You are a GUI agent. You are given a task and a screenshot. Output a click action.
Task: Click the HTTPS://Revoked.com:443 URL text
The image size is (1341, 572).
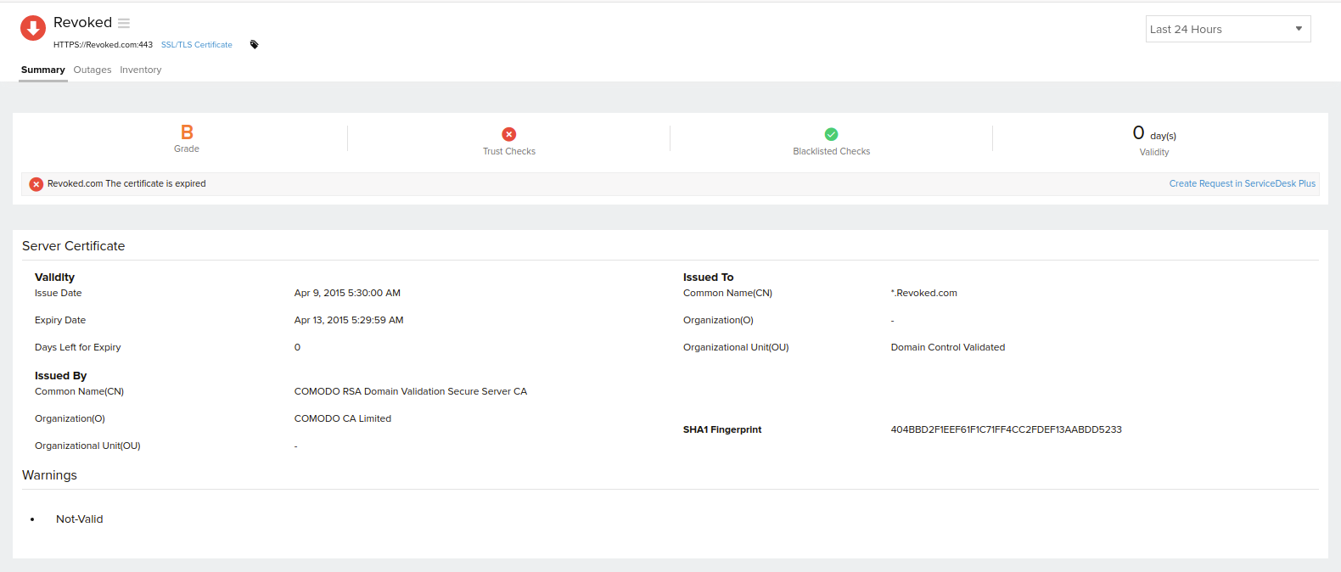coord(103,45)
